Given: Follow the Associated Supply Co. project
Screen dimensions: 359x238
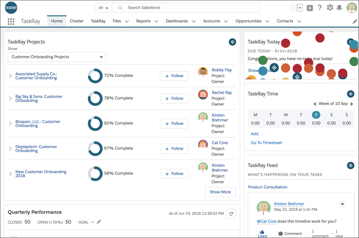Looking at the screenshot, I should [174, 76].
